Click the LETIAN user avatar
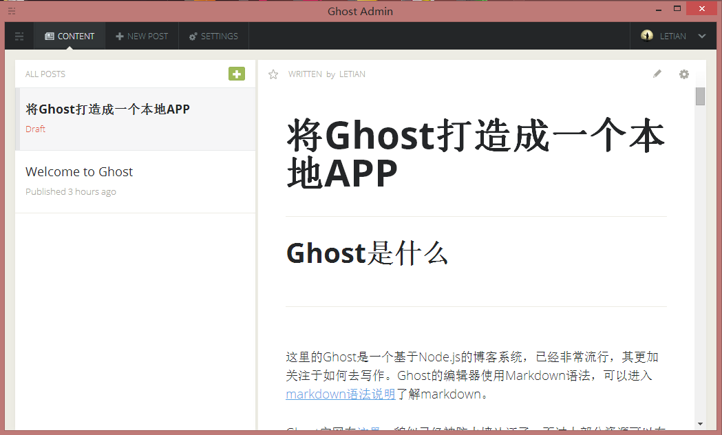Image resolution: width=722 pixels, height=435 pixels. tap(647, 36)
